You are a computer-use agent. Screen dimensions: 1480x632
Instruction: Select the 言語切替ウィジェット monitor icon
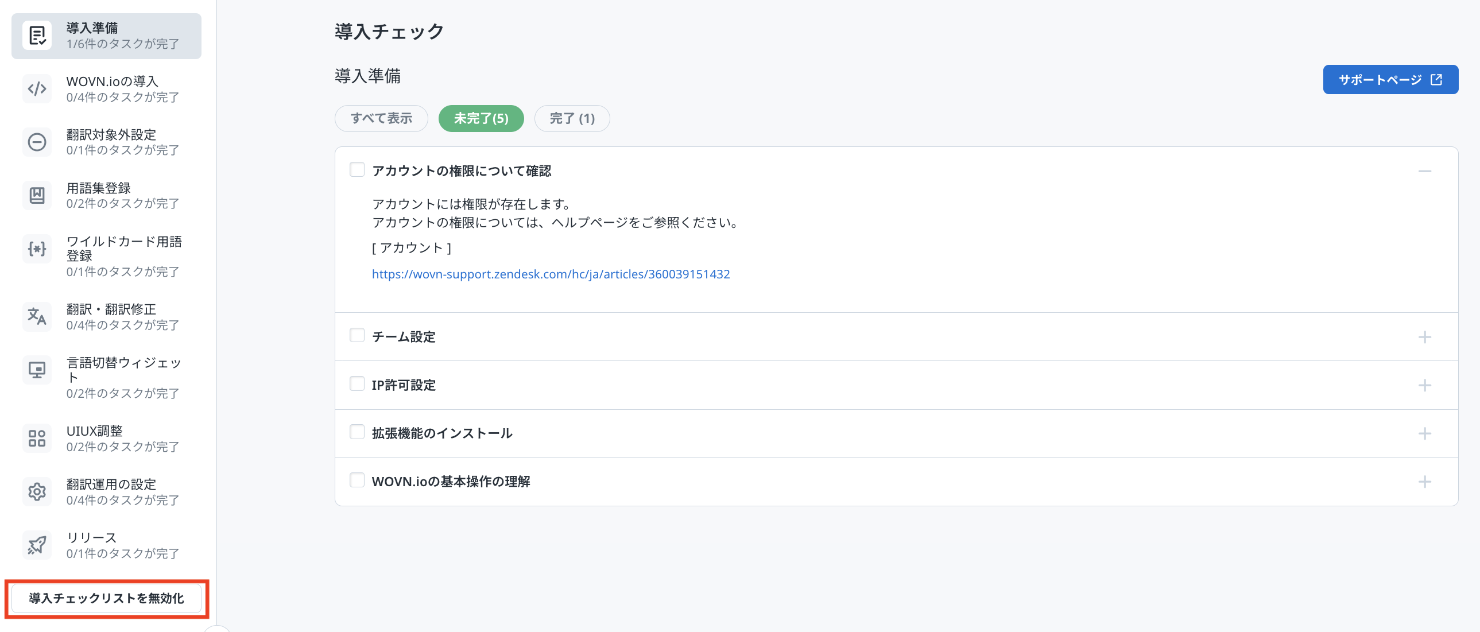tap(37, 370)
